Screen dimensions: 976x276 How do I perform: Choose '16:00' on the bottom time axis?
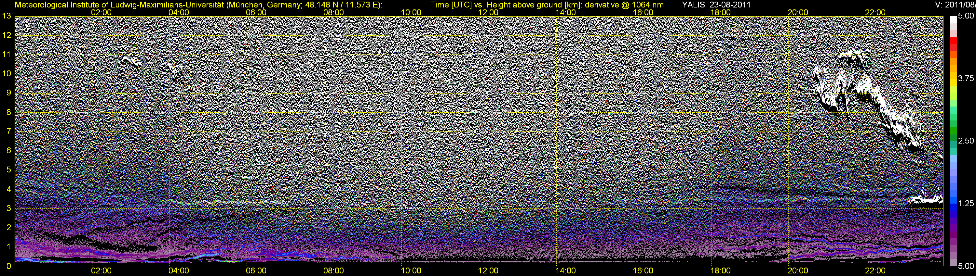click(x=643, y=271)
